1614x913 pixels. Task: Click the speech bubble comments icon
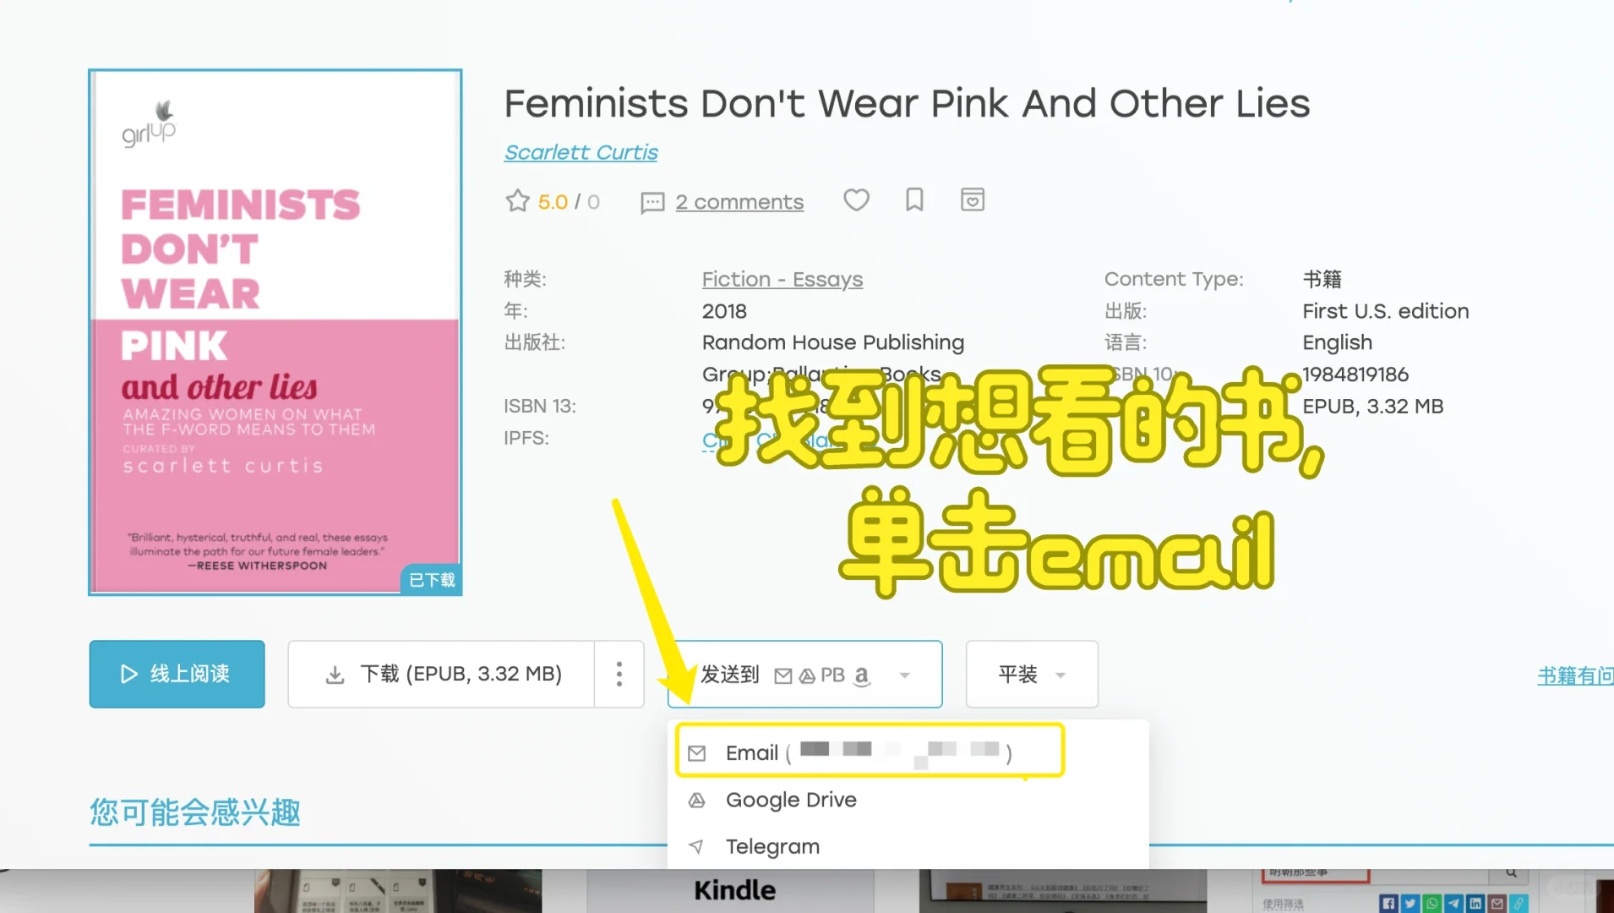click(x=652, y=203)
